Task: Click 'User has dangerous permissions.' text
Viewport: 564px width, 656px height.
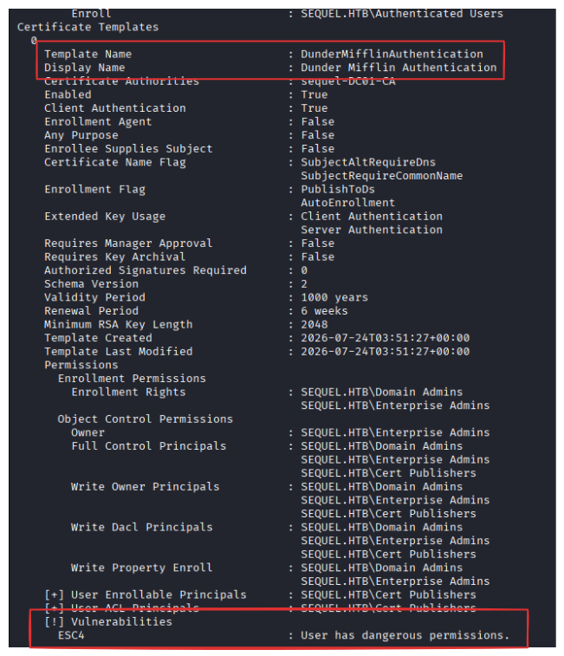Action: click(405, 635)
